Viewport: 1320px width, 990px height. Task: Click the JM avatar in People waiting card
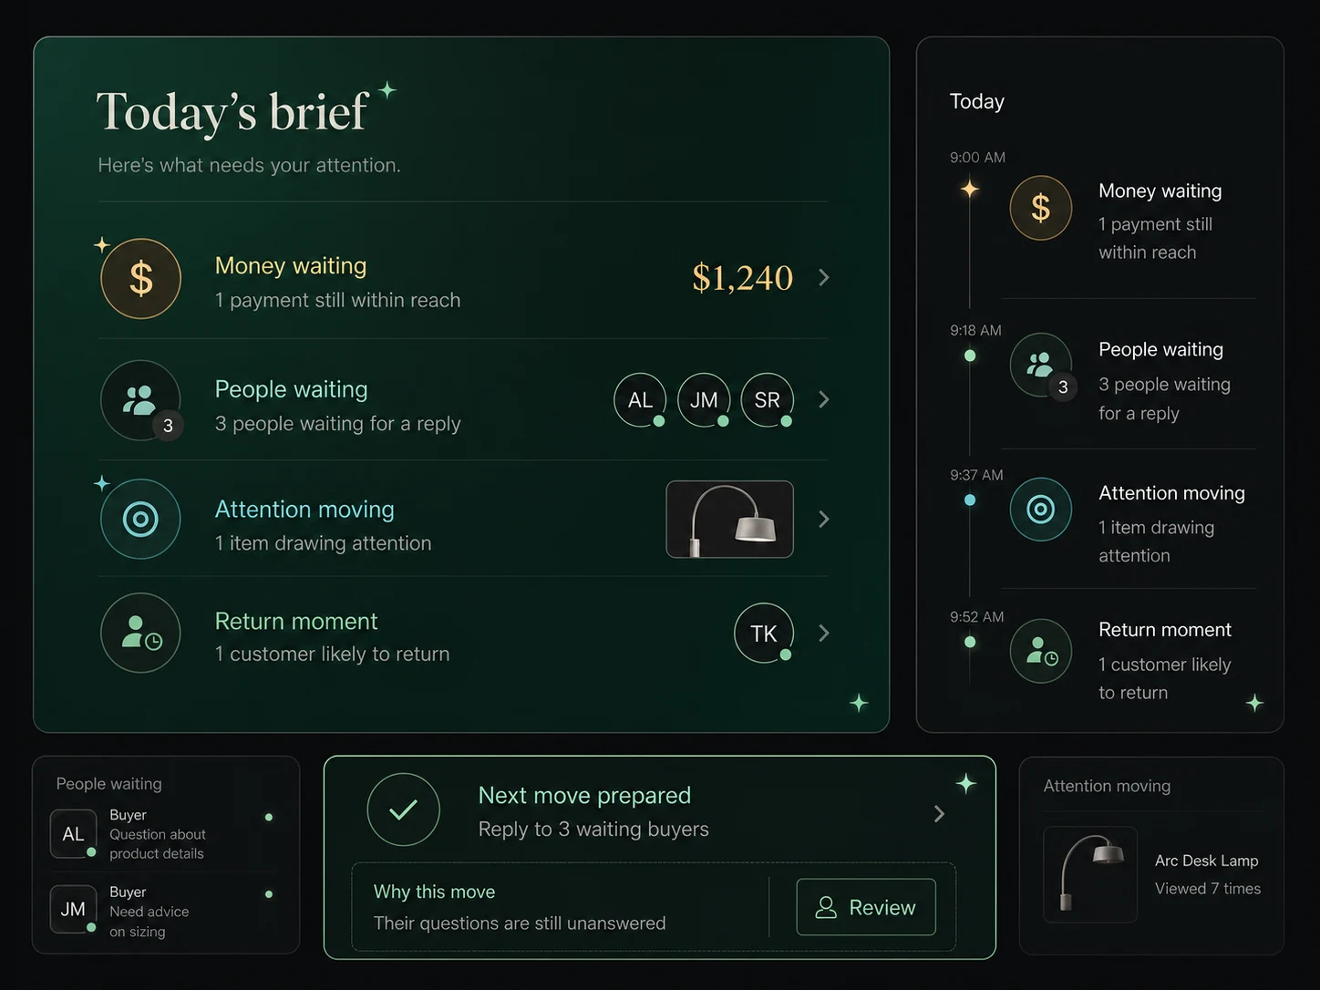tap(74, 909)
